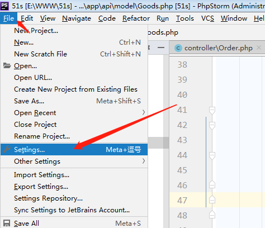Close the controller\Order.php editor tab
Image resolution: width=265 pixels, height=228 pixels.
point(259,47)
